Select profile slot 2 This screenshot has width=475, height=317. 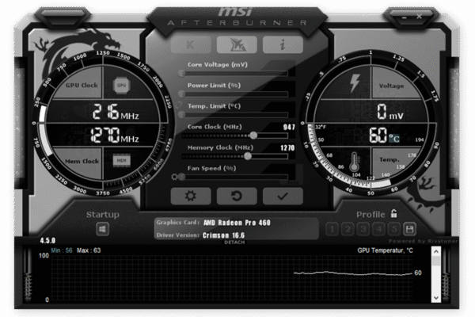[348, 229]
